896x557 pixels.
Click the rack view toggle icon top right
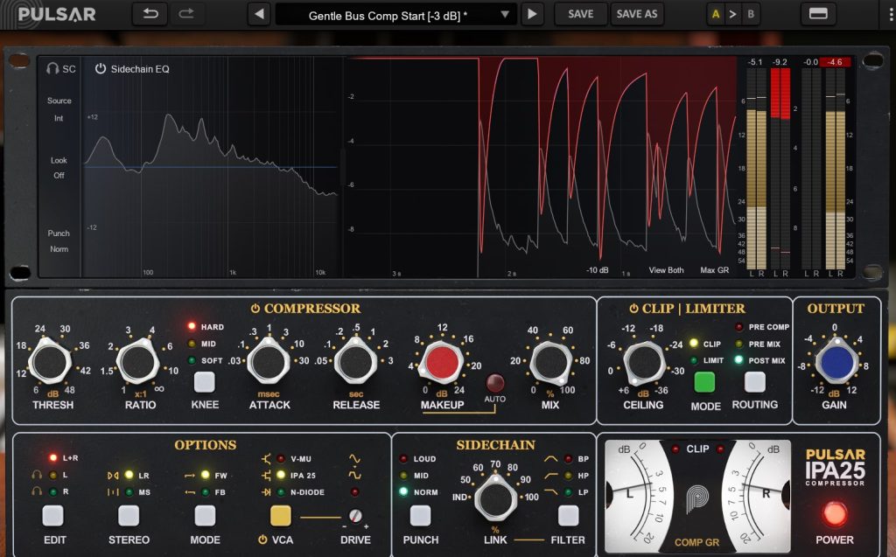[x=818, y=14]
